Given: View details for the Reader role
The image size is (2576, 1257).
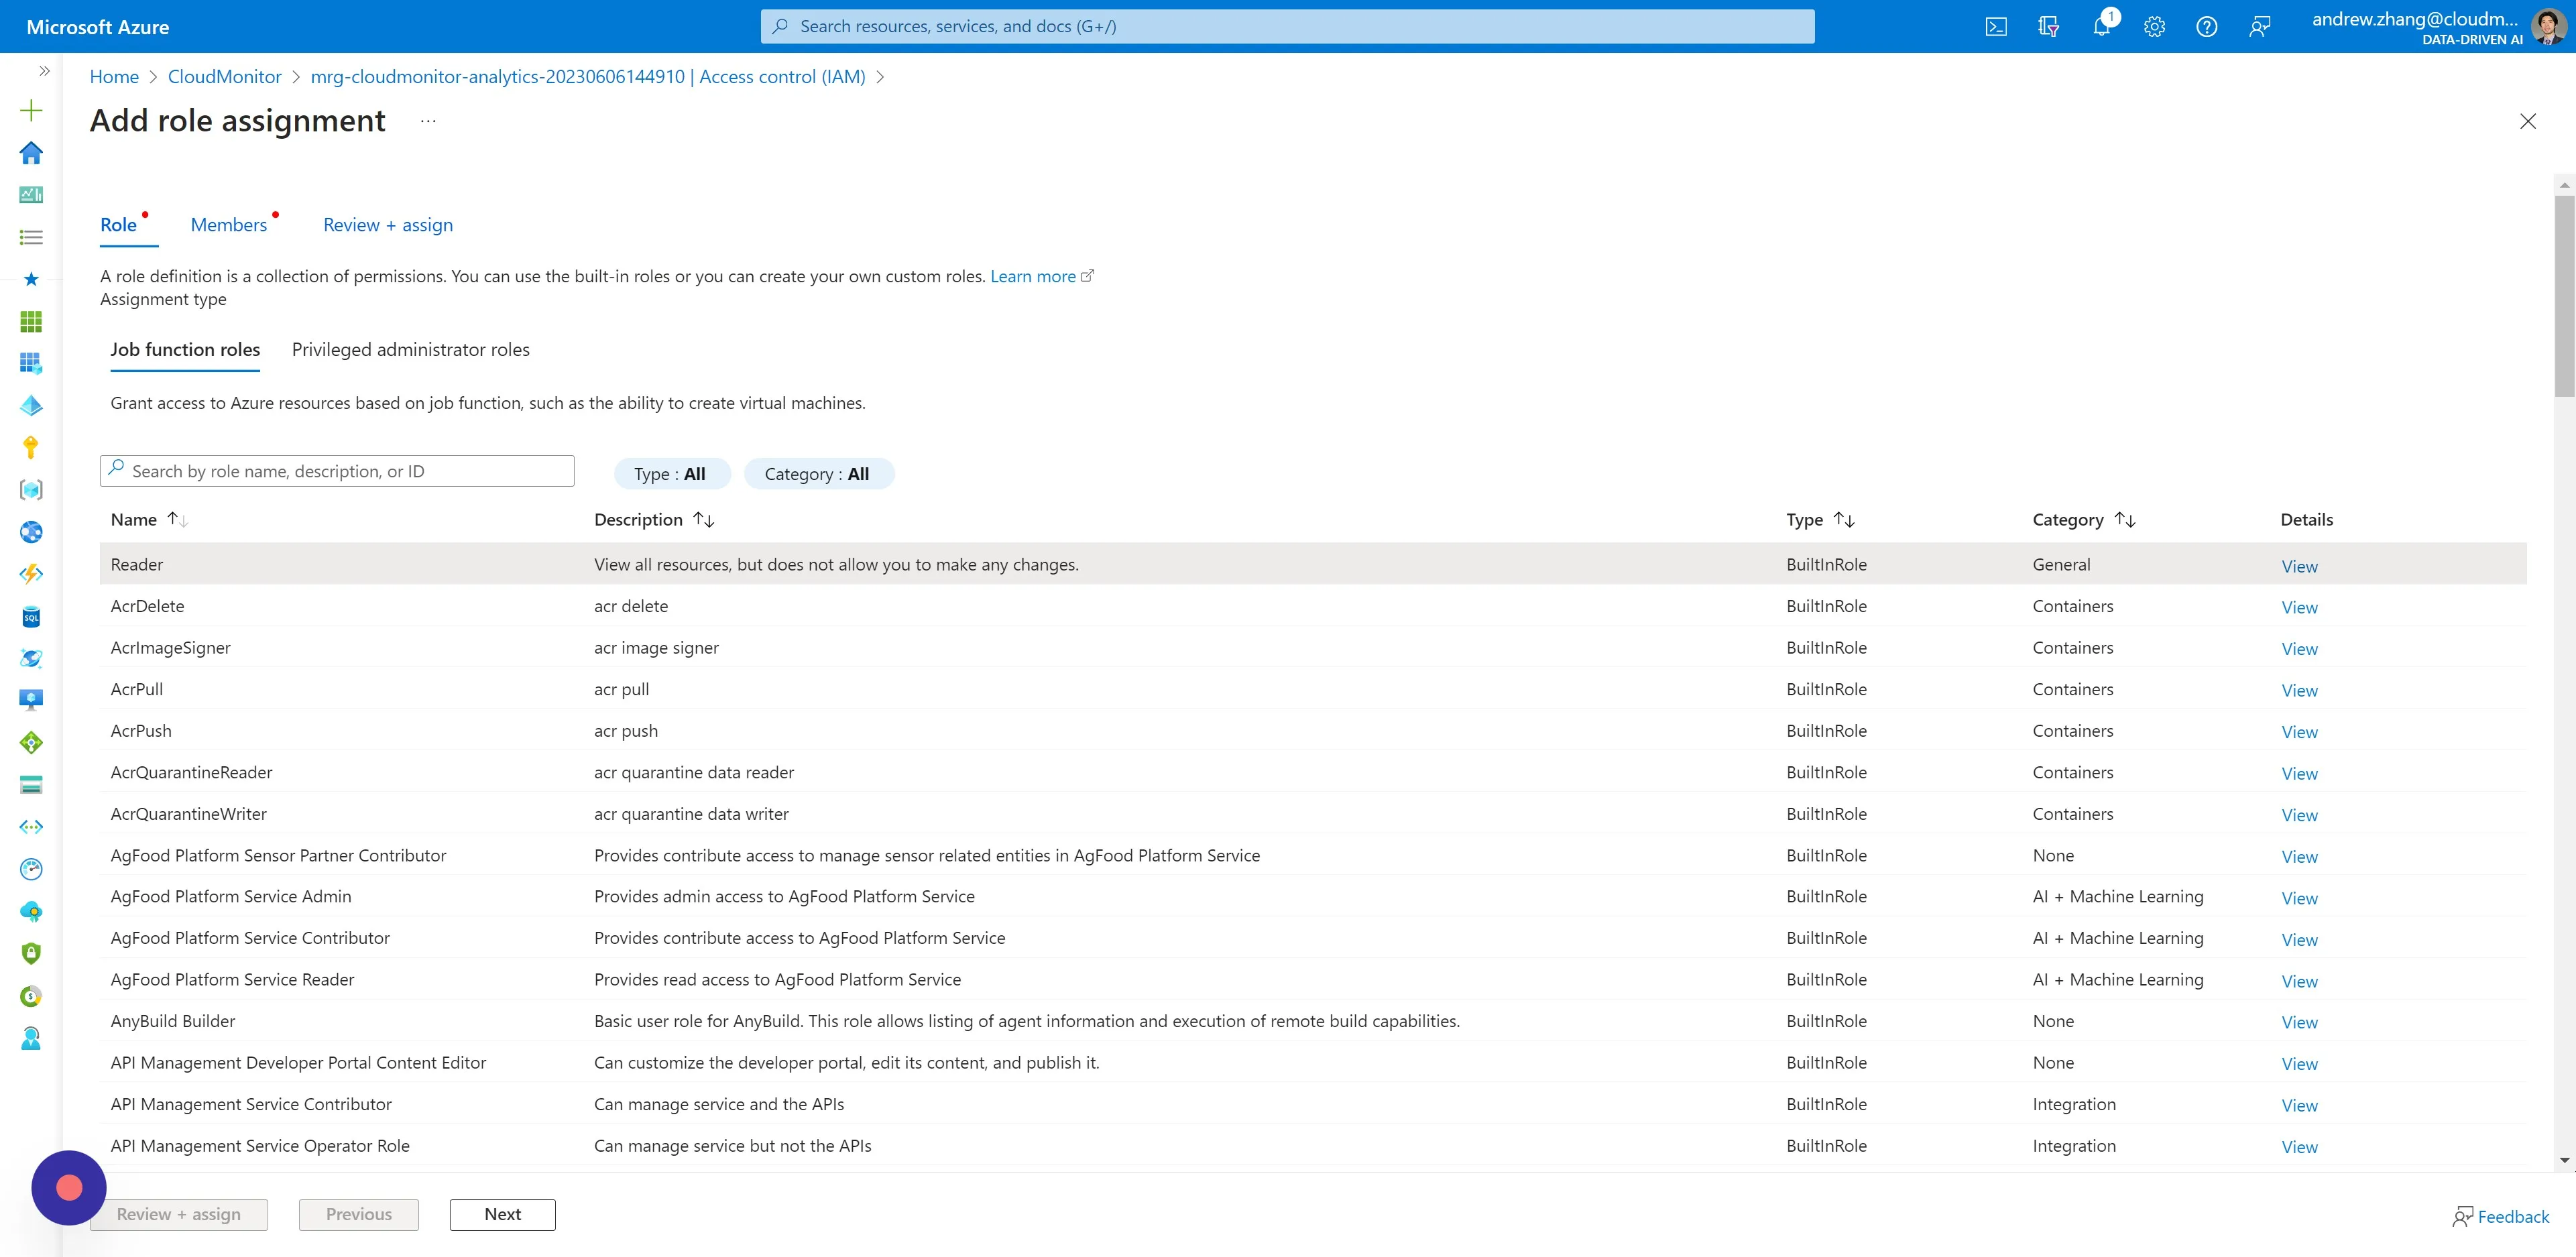Looking at the screenshot, I should (2299, 567).
